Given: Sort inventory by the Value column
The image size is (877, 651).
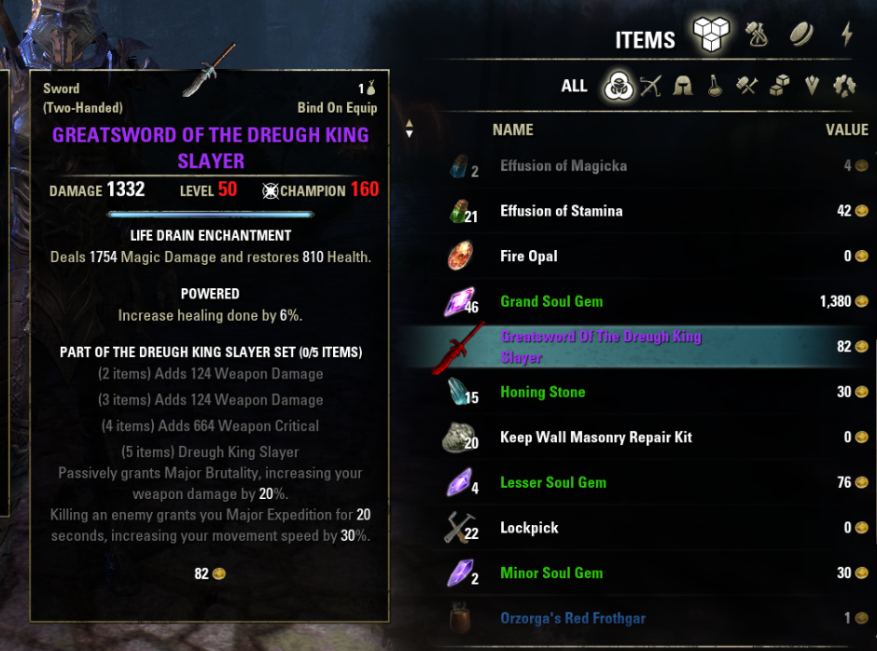Looking at the screenshot, I should pos(846,130).
